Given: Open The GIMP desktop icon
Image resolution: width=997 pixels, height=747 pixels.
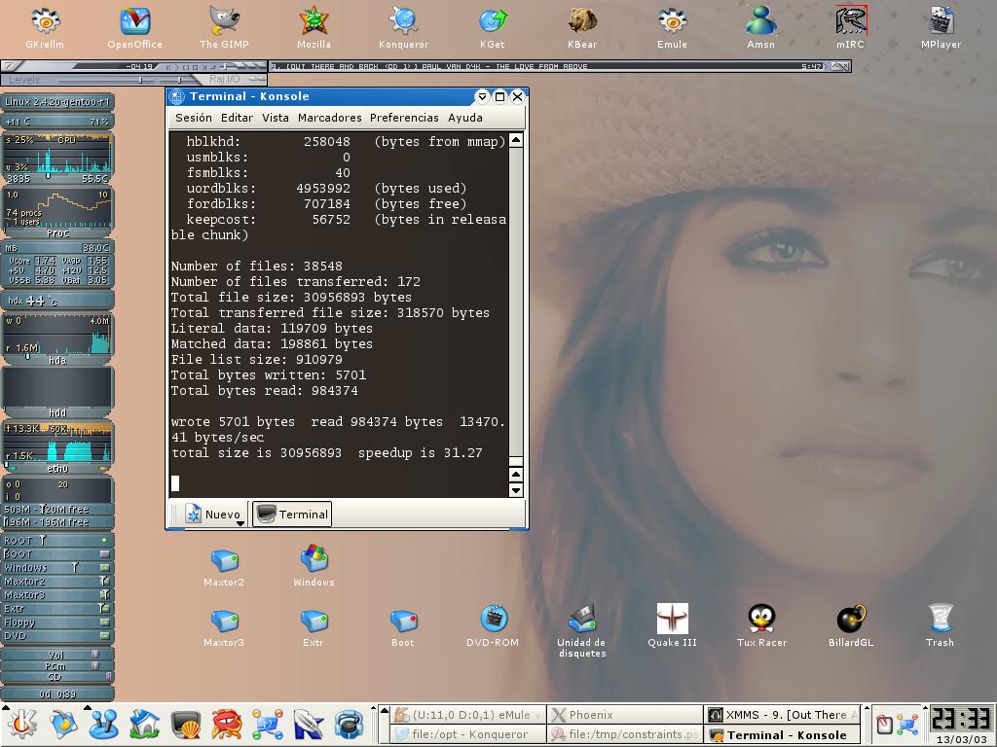Looking at the screenshot, I should [x=223, y=20].
